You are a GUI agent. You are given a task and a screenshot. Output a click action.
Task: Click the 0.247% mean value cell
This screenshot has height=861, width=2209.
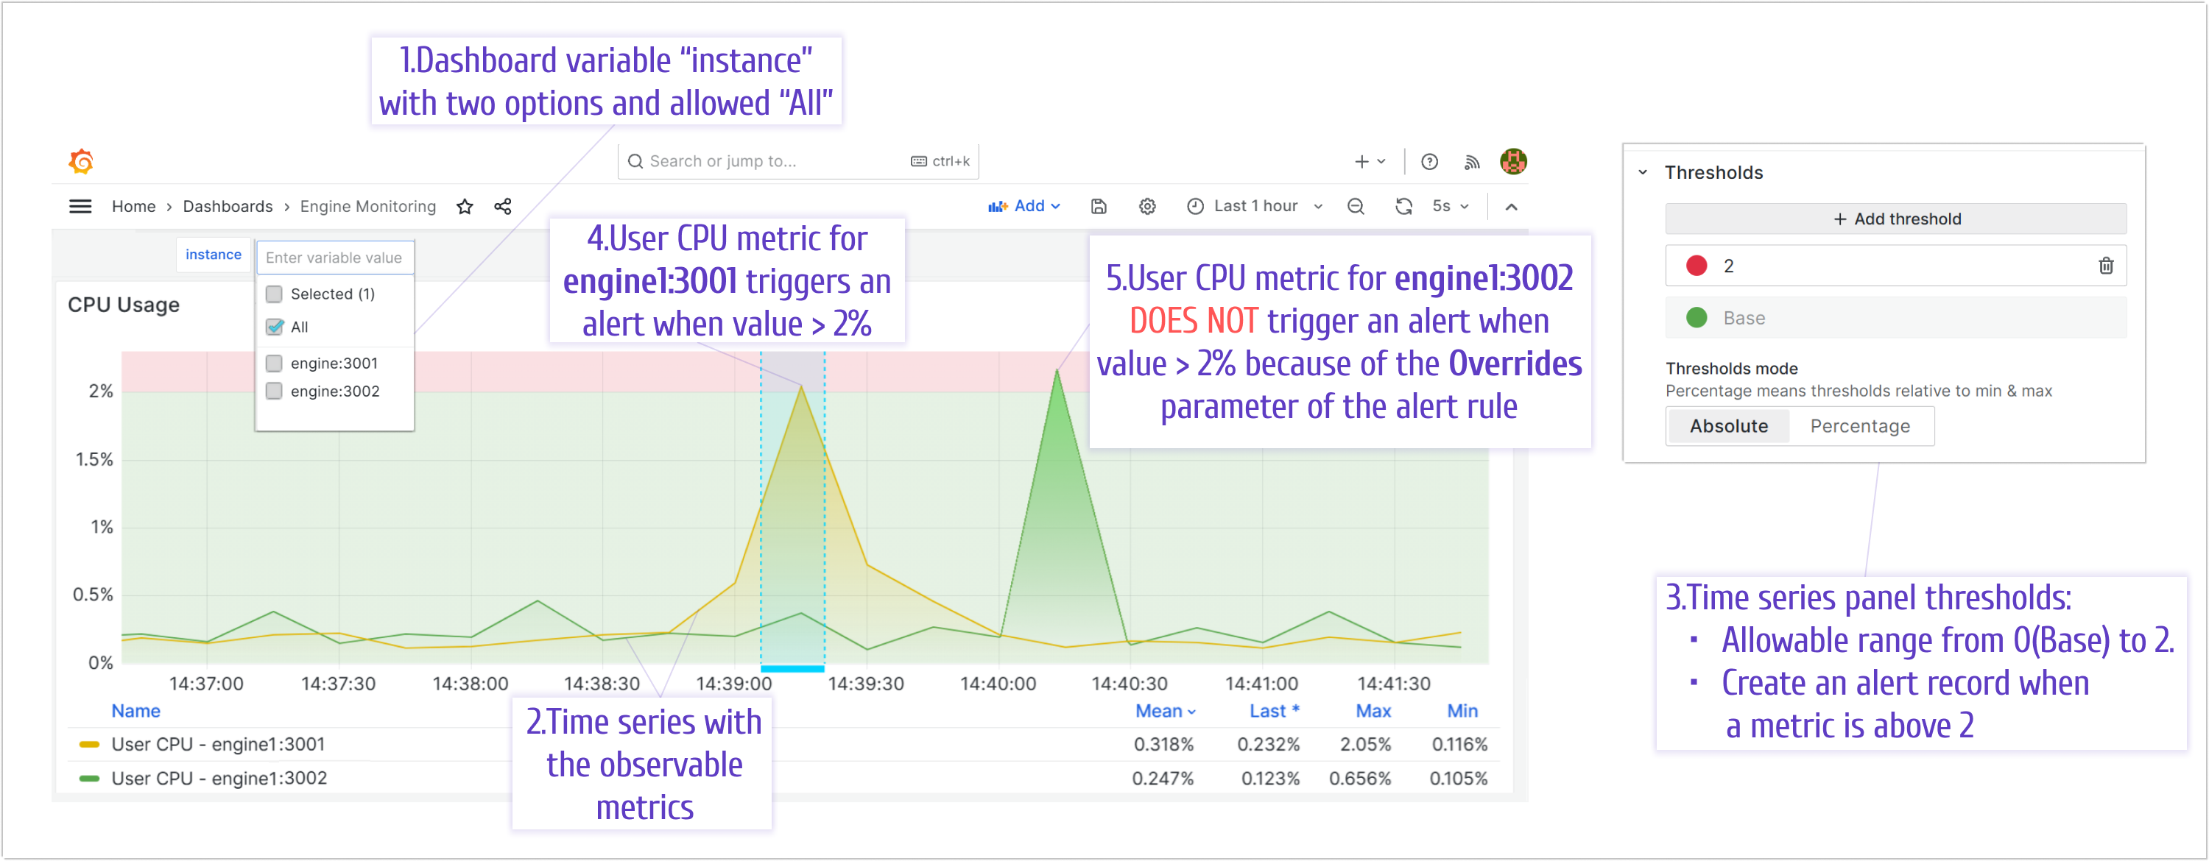pos(1163,779)
